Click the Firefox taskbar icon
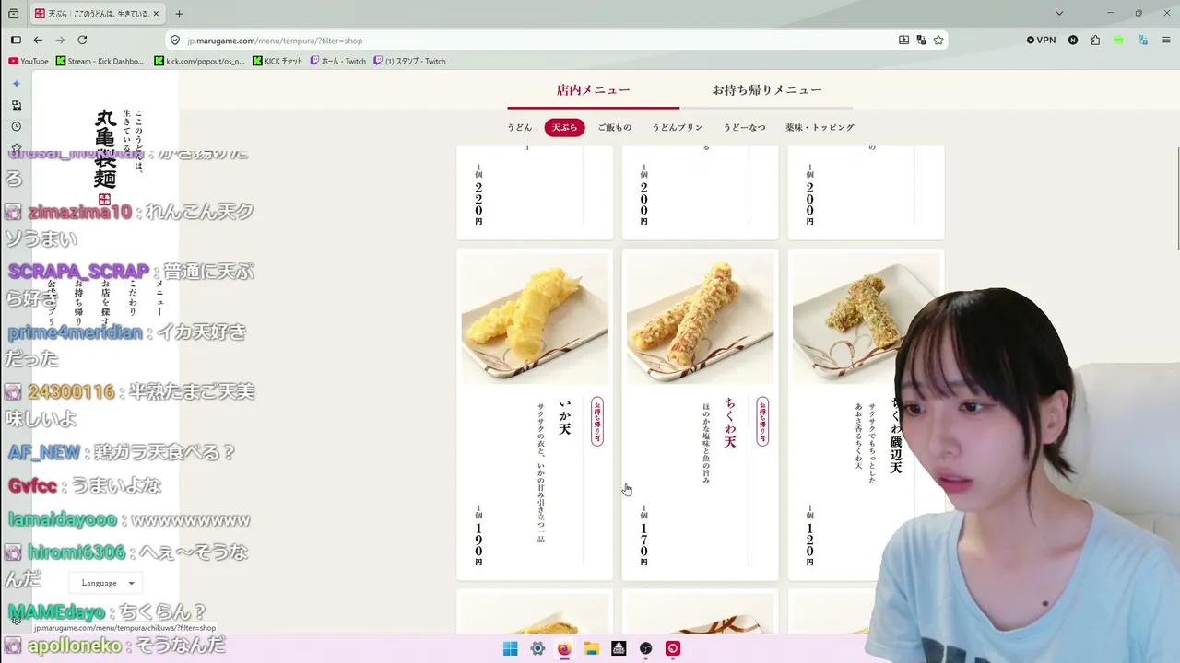Viewport: 1180px width, 663px height. click(564, 648)
